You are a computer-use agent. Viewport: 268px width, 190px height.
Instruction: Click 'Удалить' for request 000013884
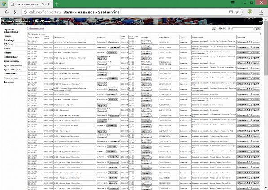point(256,89)
